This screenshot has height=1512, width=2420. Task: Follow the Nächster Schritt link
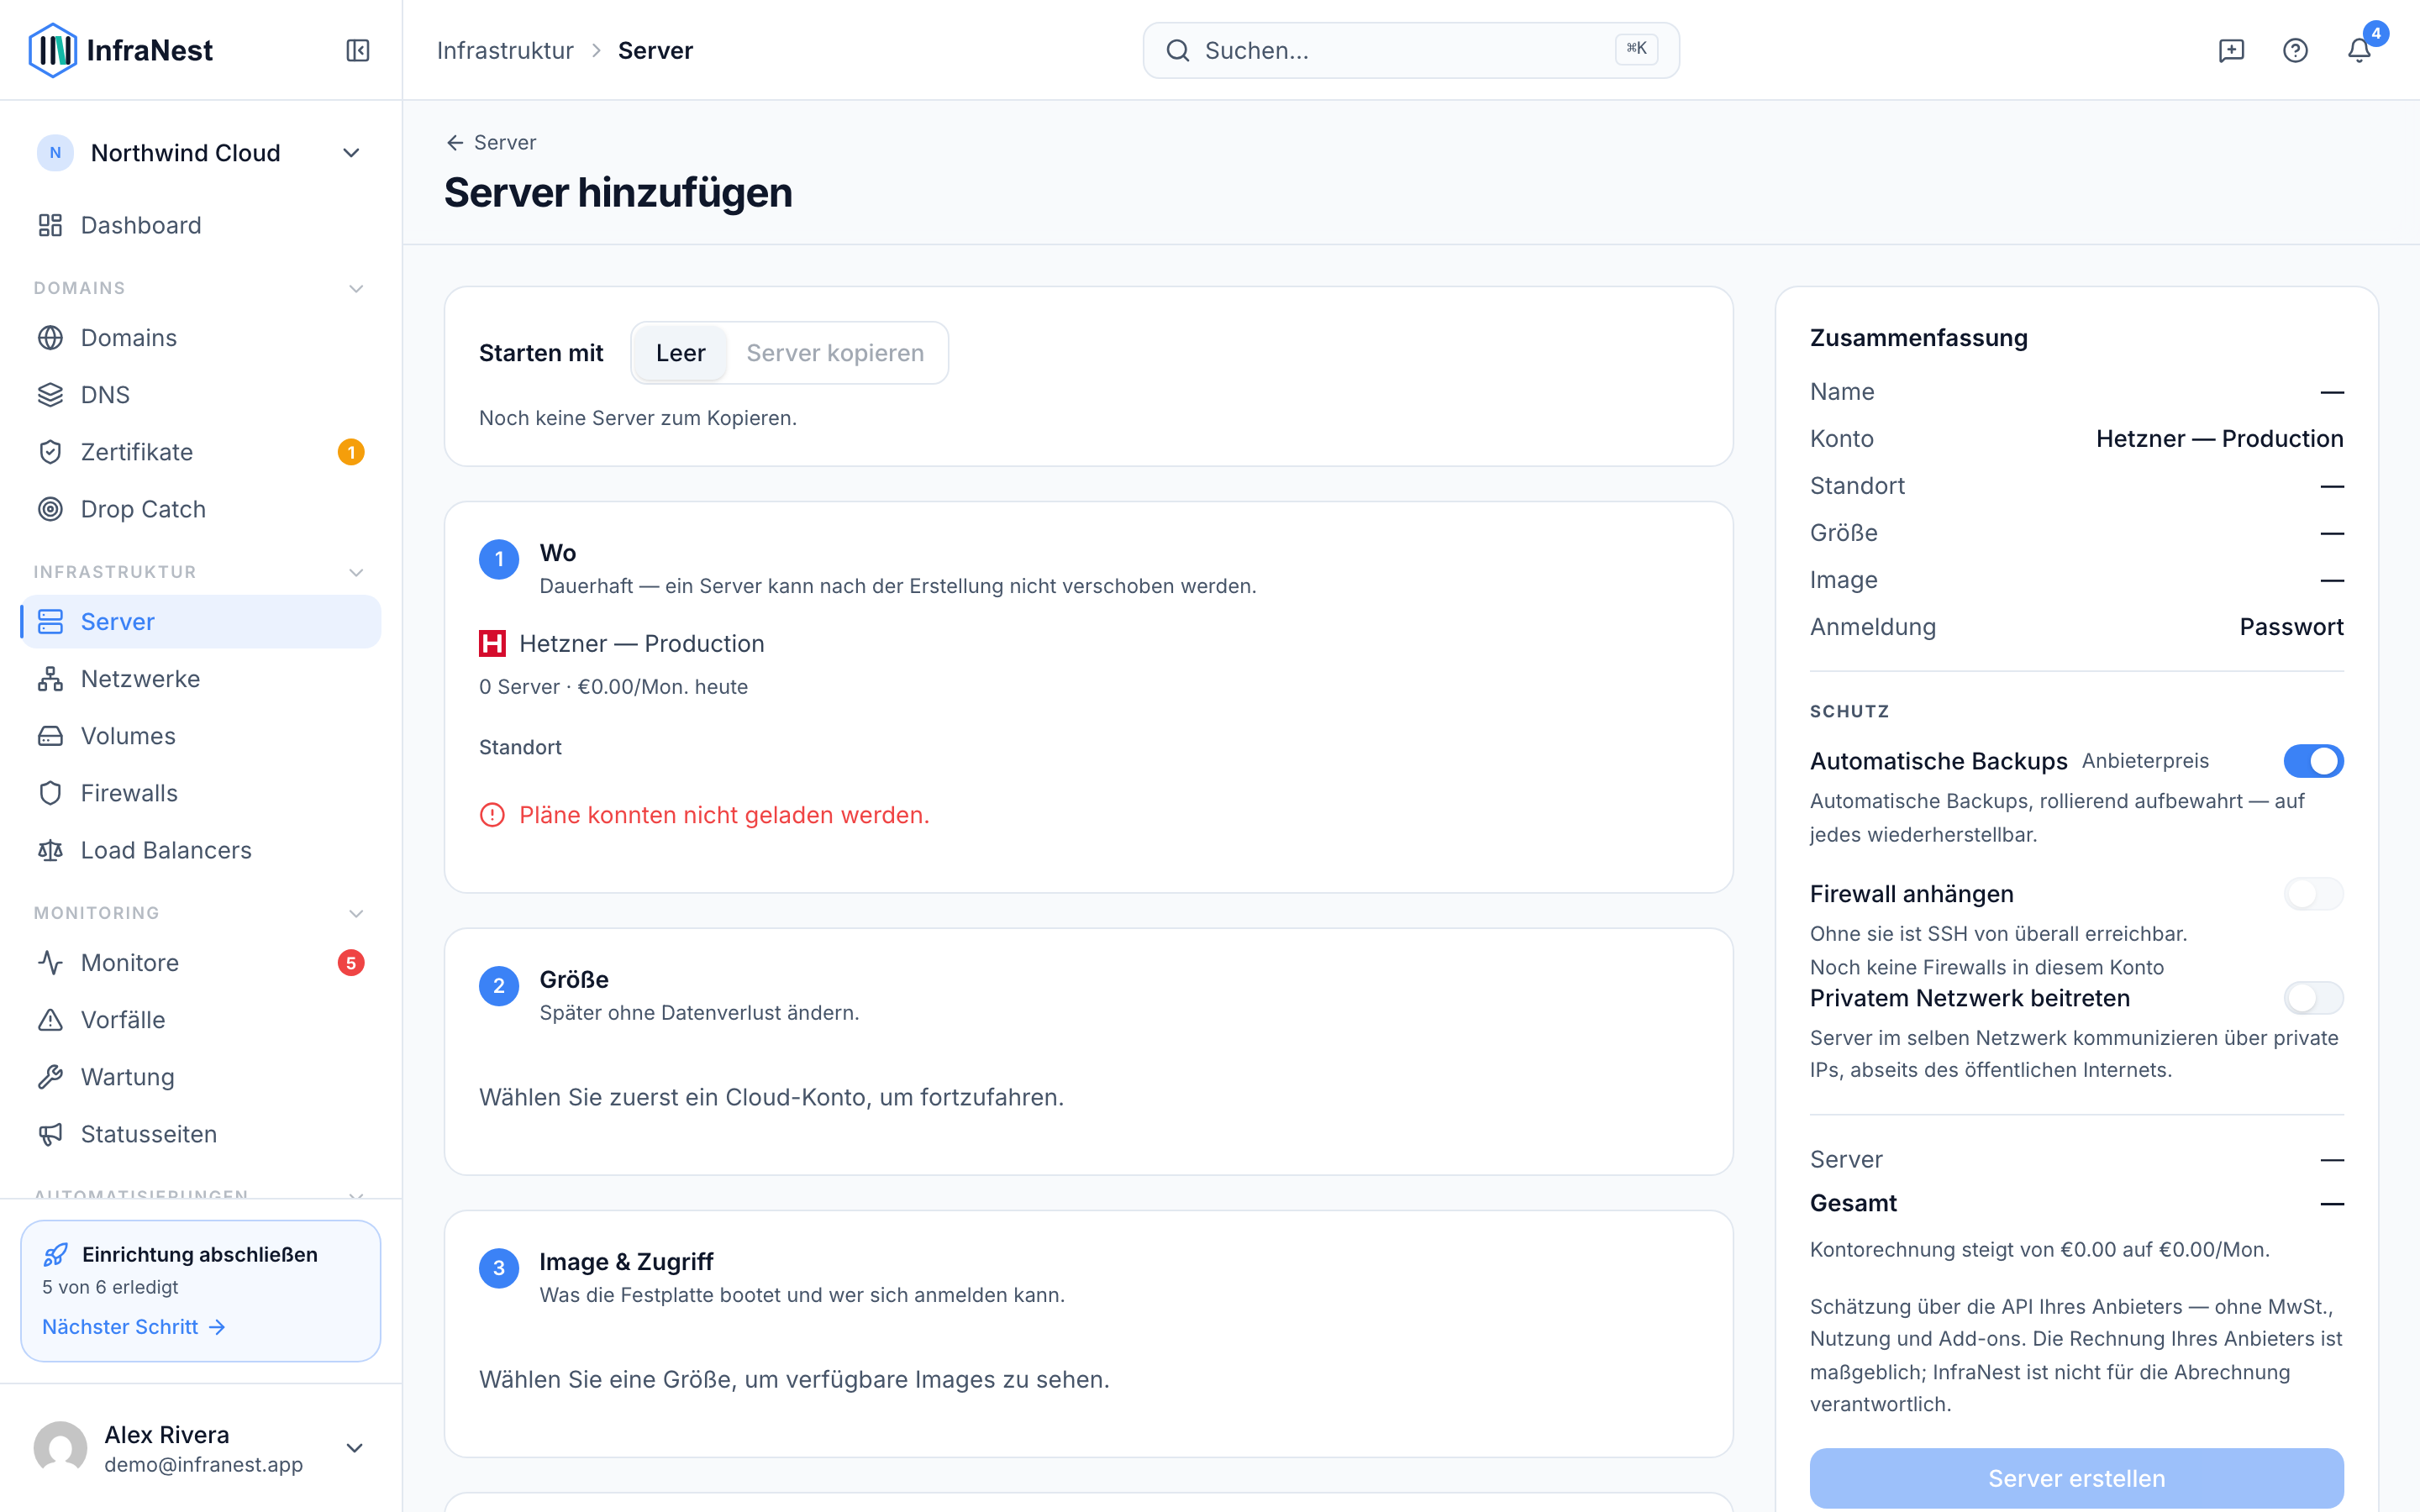click(x=134, y=1327)
